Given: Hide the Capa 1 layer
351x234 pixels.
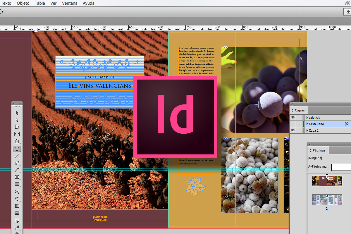Looking at the screenshot, I should click(292, 130).
